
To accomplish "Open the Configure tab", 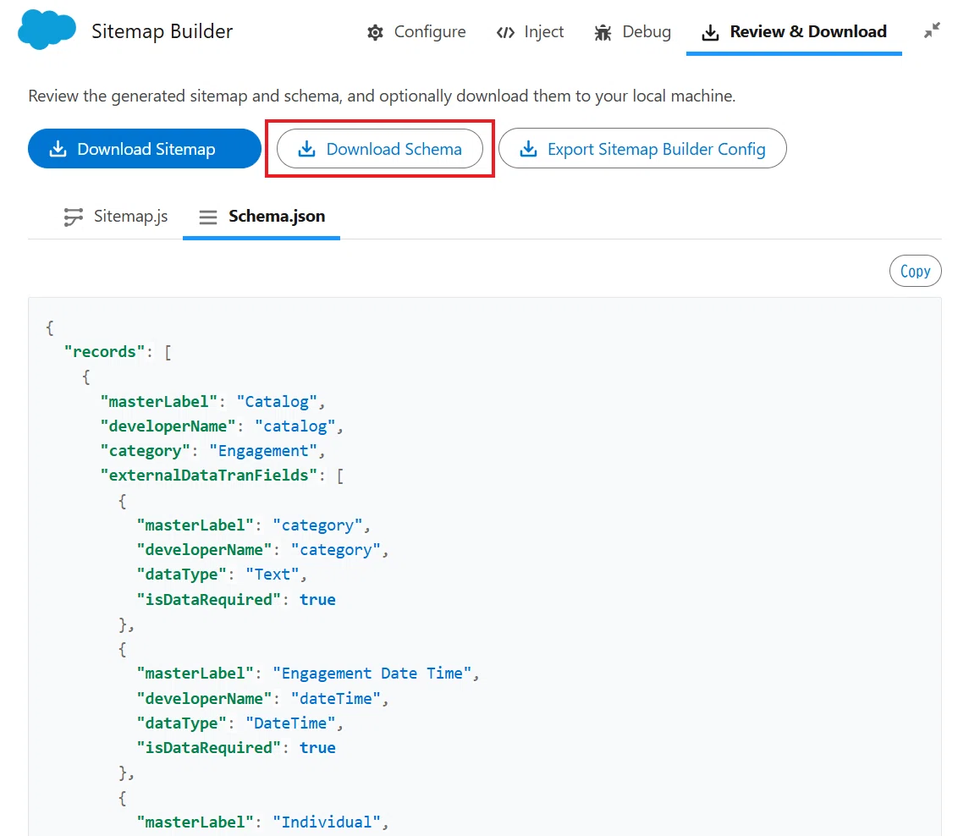I will point(416,31).
